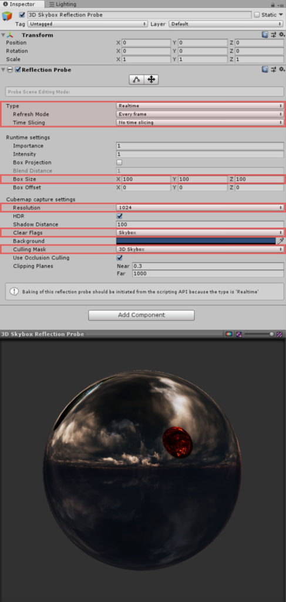Switch to the Inspector tab
286x602 pixels.
pyautogui.click(x=22, y=4)
